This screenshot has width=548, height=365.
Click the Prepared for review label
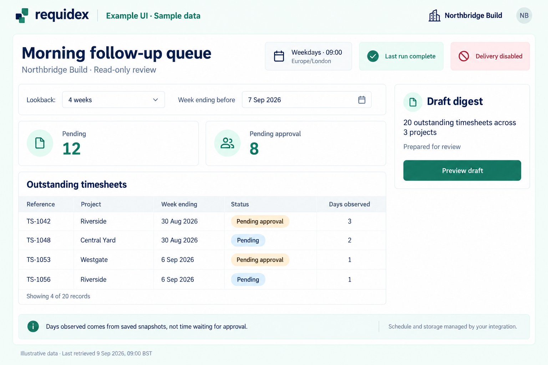point(432,146)
